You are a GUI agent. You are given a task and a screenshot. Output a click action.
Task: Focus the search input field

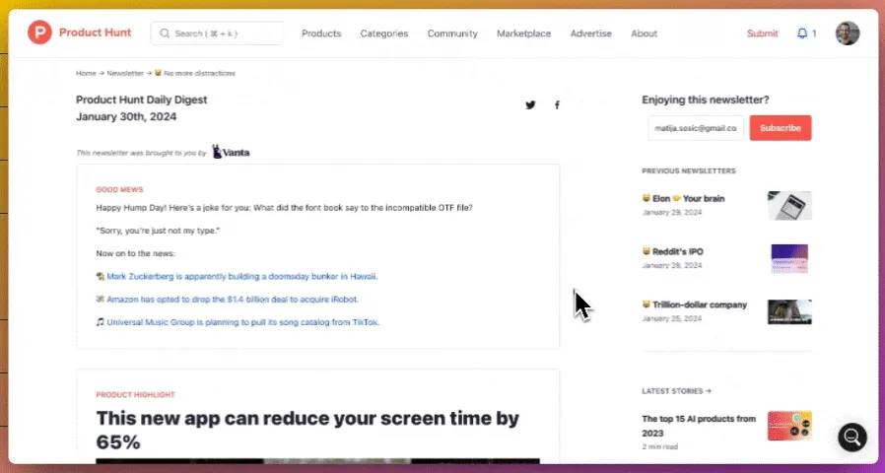tap(217, 34)
